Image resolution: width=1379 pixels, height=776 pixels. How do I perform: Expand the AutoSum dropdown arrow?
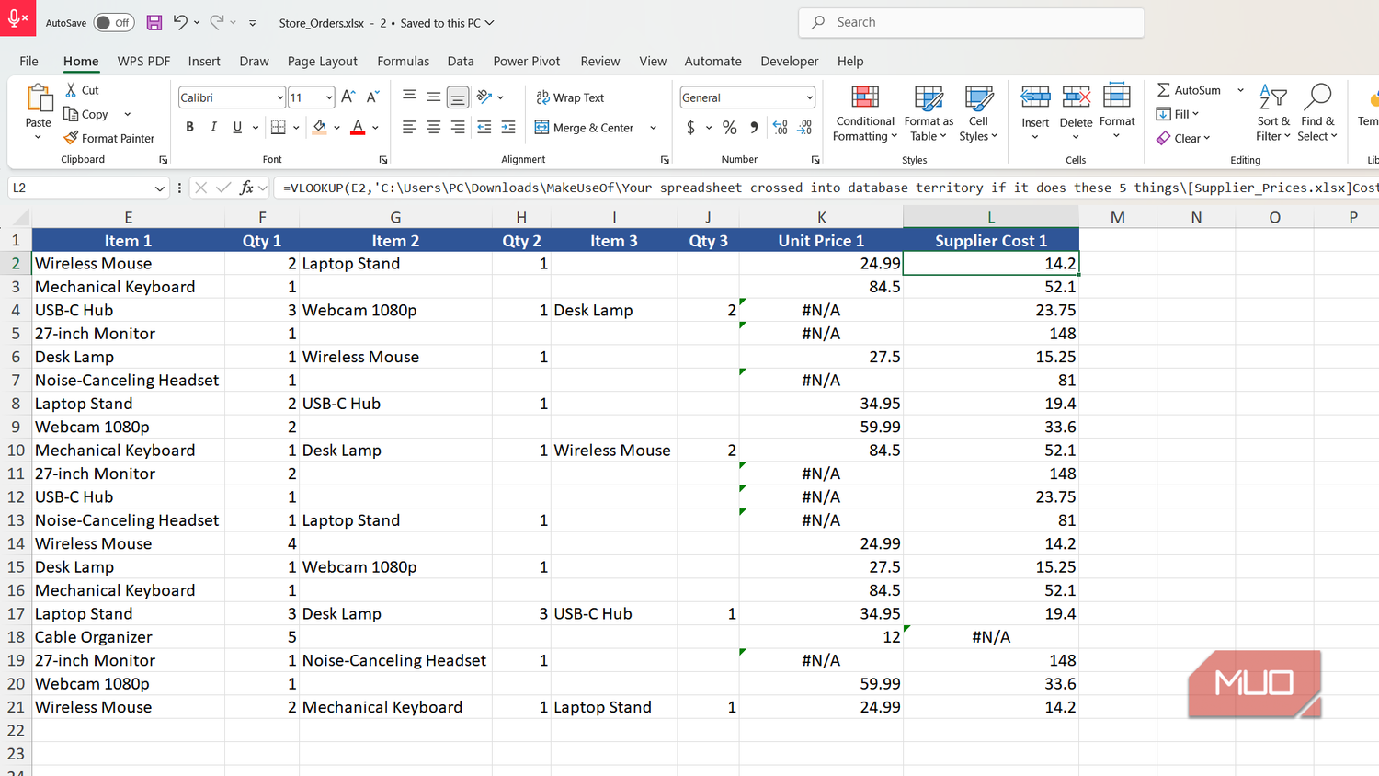pyautogui.click(x=1240, y=90)
